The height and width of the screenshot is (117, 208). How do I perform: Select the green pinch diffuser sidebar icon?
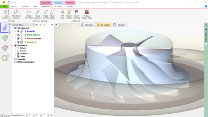5,38
